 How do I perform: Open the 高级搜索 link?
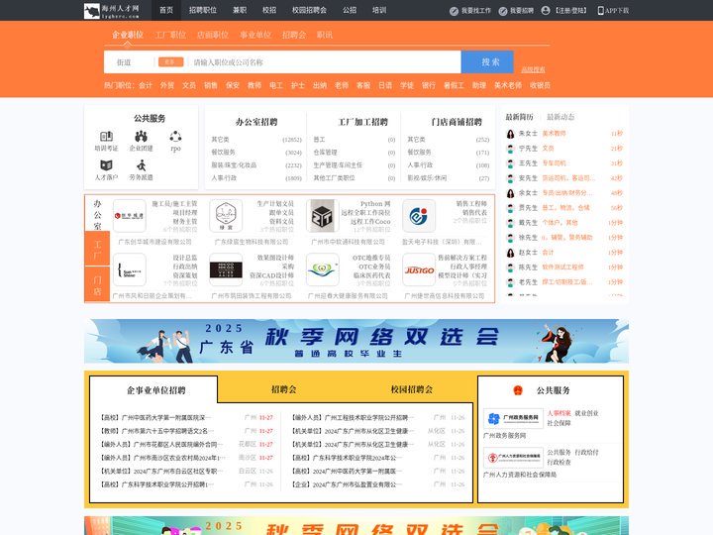[x=533, y=69]
